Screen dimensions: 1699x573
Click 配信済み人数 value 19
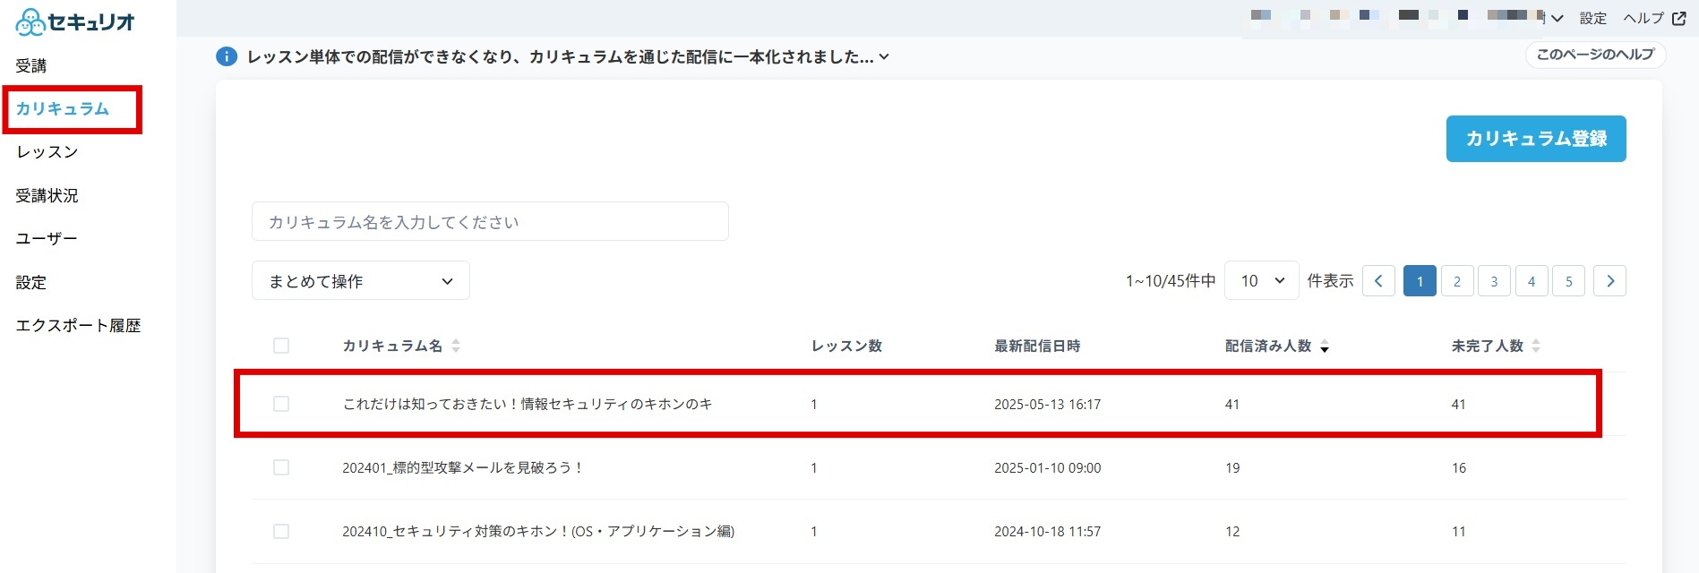point(1232,467)
